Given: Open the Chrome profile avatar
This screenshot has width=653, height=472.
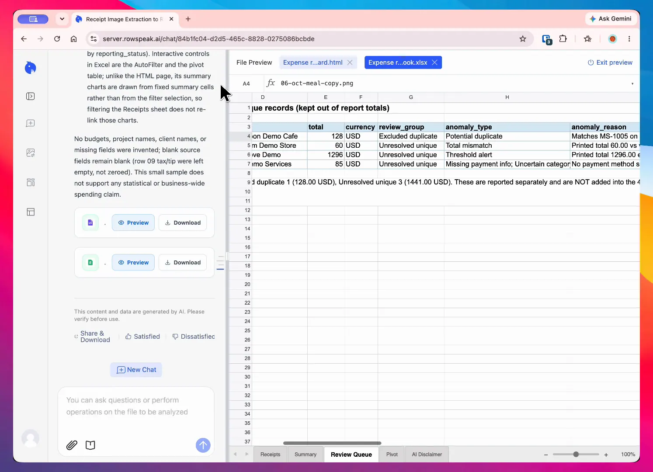Looking at the screenshot, I should tap(613, 39).
